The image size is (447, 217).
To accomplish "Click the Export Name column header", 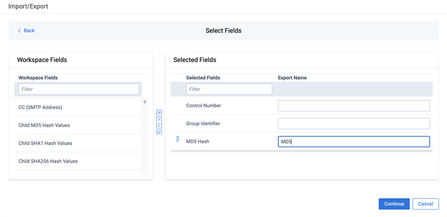I will click(x=292, y=78).
